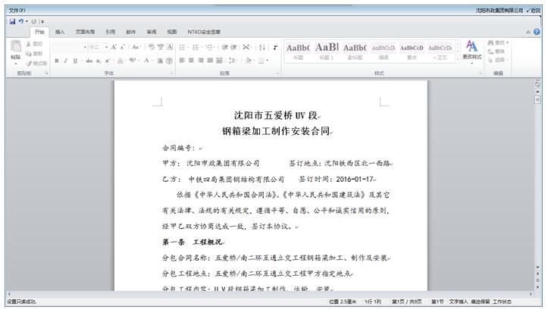Toggle Center paragraph alignment

point(191,61)
